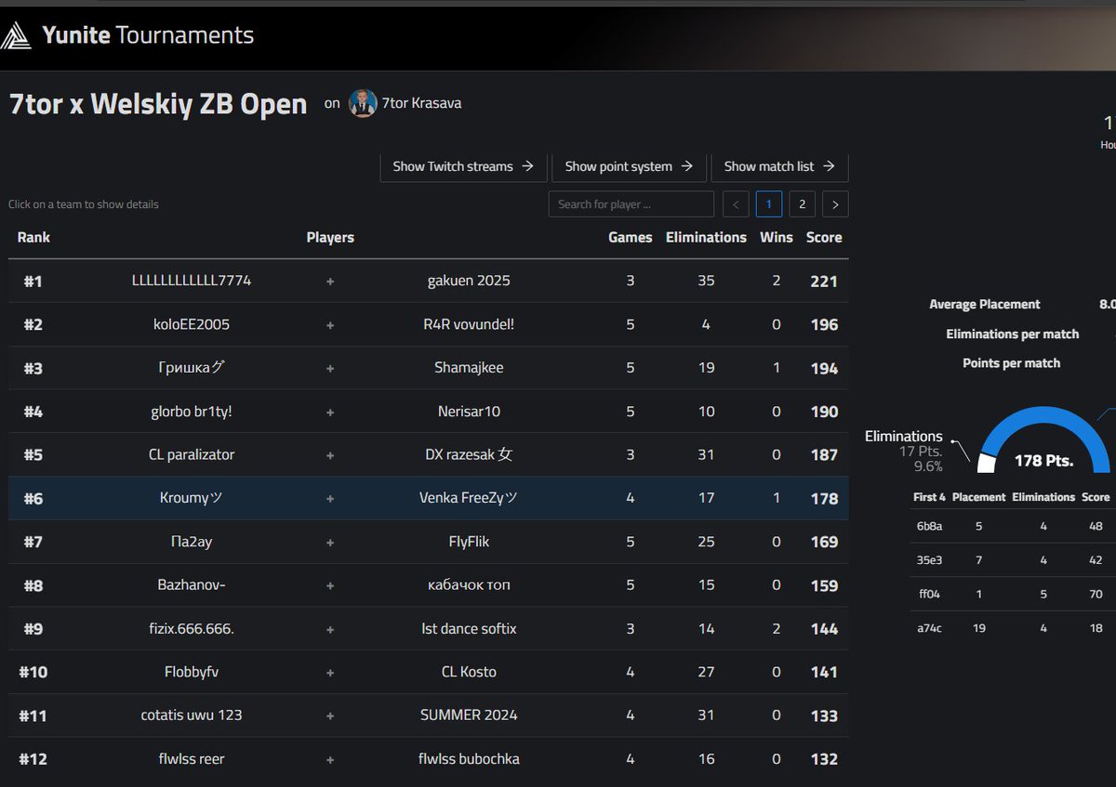This screenshot has width=1116, height=787.
Task: Click the white eliminations segment of chart
Action: [x=986, y=463]
